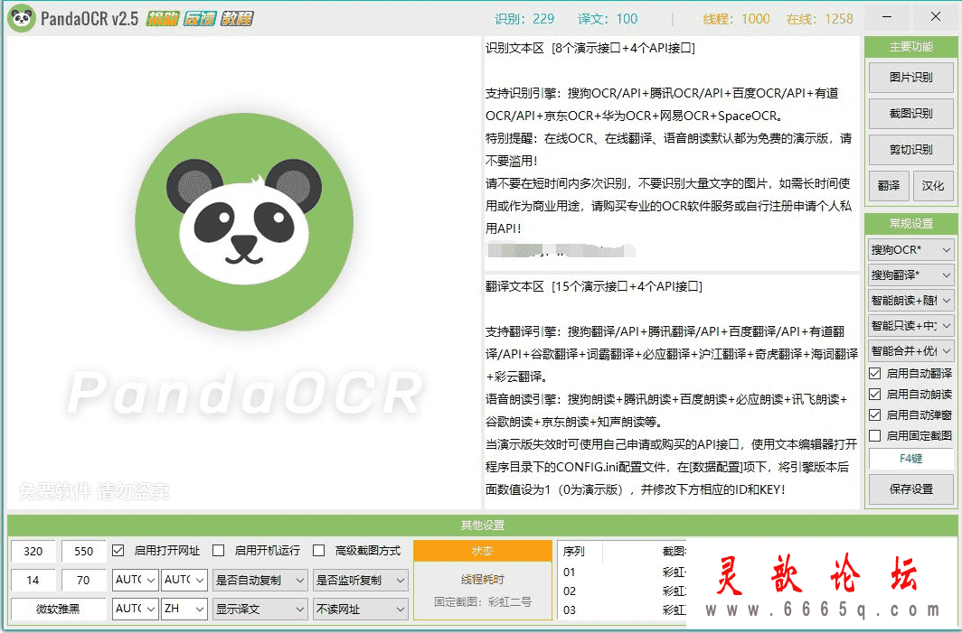Click the 识别: 229 counter
This screenshot has width=962, height=633.
point(524,19)
